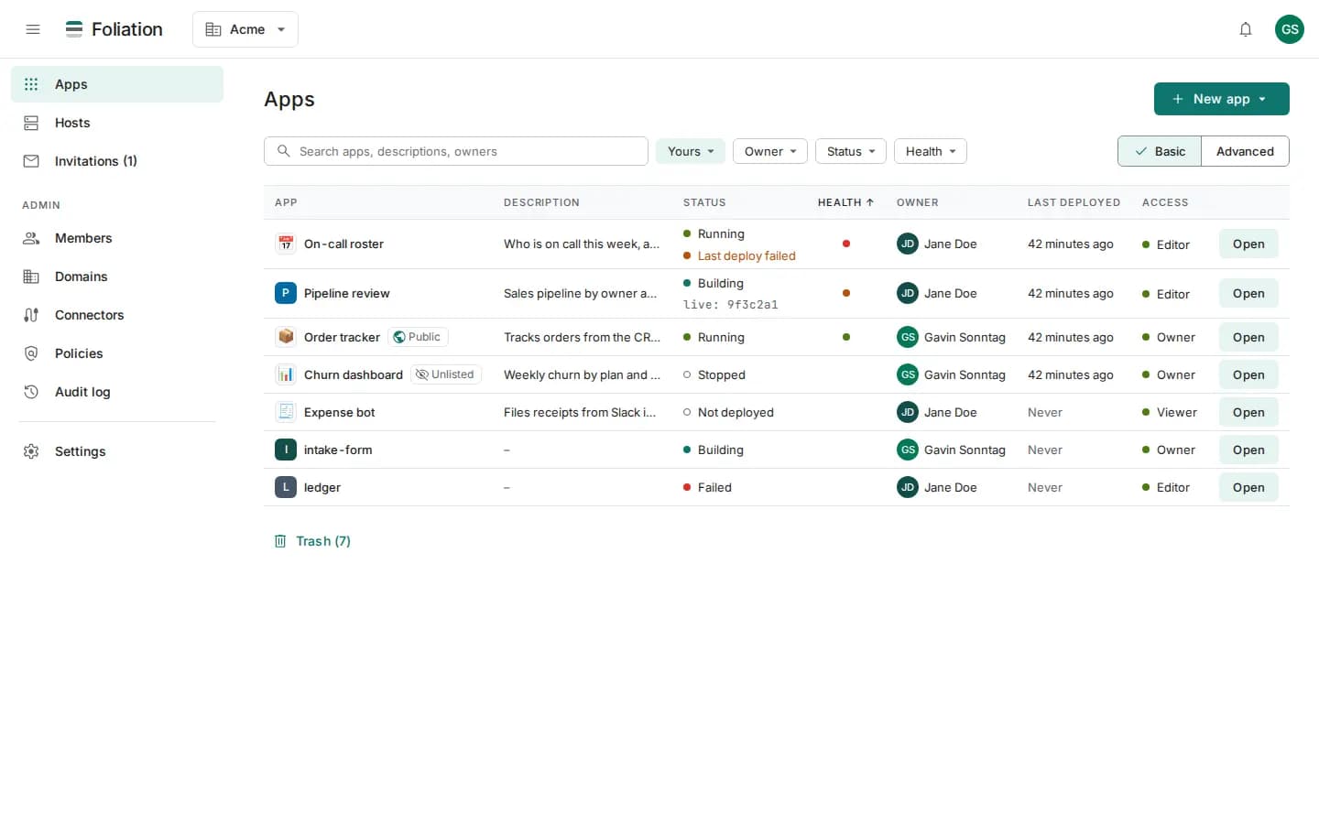Open the ledger app via Open button
1319x824 pixels.
tap(1248, 487)
